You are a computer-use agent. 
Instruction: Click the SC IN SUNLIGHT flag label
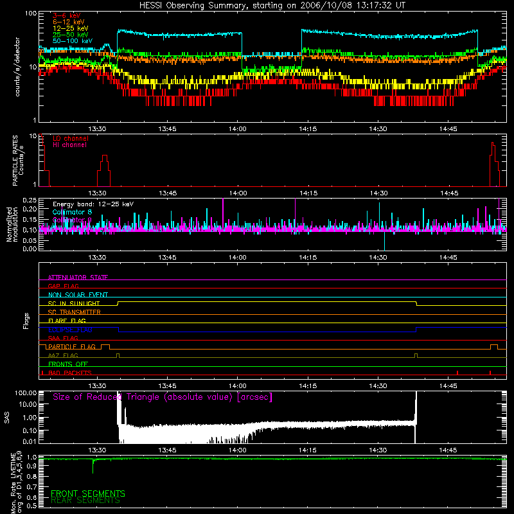[74, 303]
